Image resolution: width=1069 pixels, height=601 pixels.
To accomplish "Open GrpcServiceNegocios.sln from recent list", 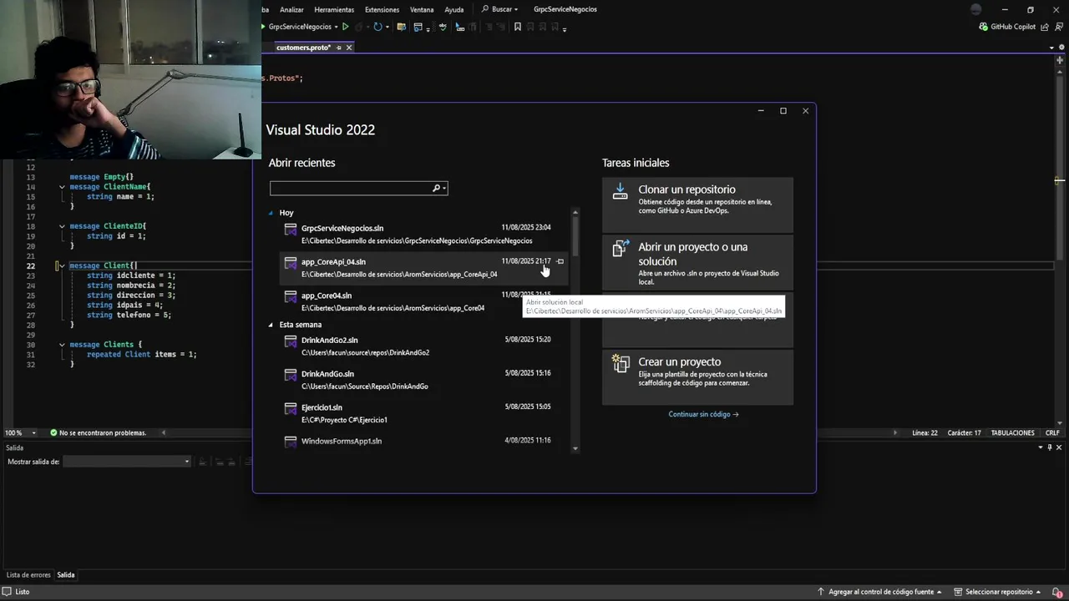I will tap(424, 234).
